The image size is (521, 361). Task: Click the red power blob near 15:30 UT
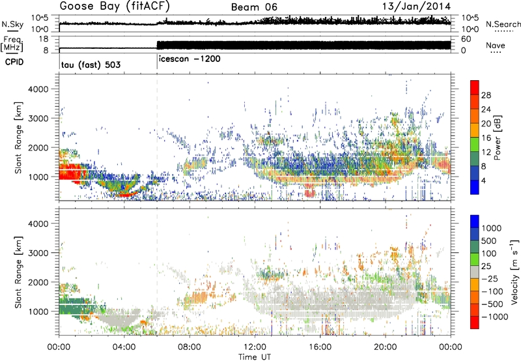coord(310,192)
